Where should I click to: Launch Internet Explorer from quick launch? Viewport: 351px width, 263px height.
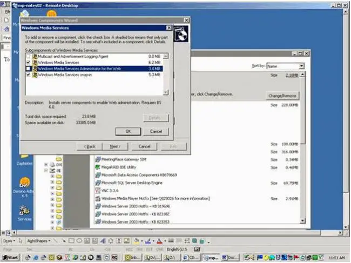pos(36,258)
